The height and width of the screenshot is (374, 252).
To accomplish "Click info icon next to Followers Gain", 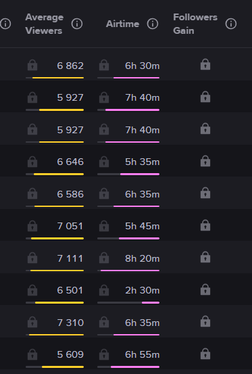I will click(231, 24).
